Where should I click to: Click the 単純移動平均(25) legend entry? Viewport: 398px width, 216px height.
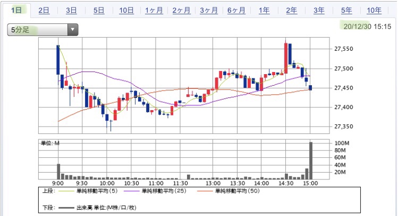(155, 191)
